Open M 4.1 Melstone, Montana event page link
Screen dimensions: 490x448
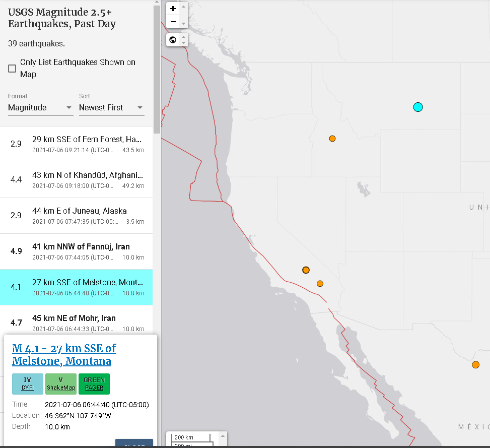tap(64, 355)
